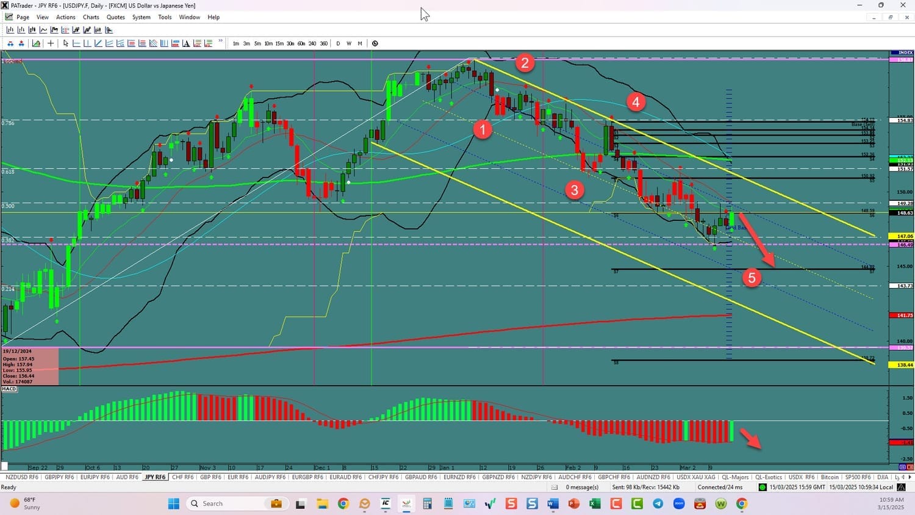
Task: Open the Window menu
Action: [190, 17]
